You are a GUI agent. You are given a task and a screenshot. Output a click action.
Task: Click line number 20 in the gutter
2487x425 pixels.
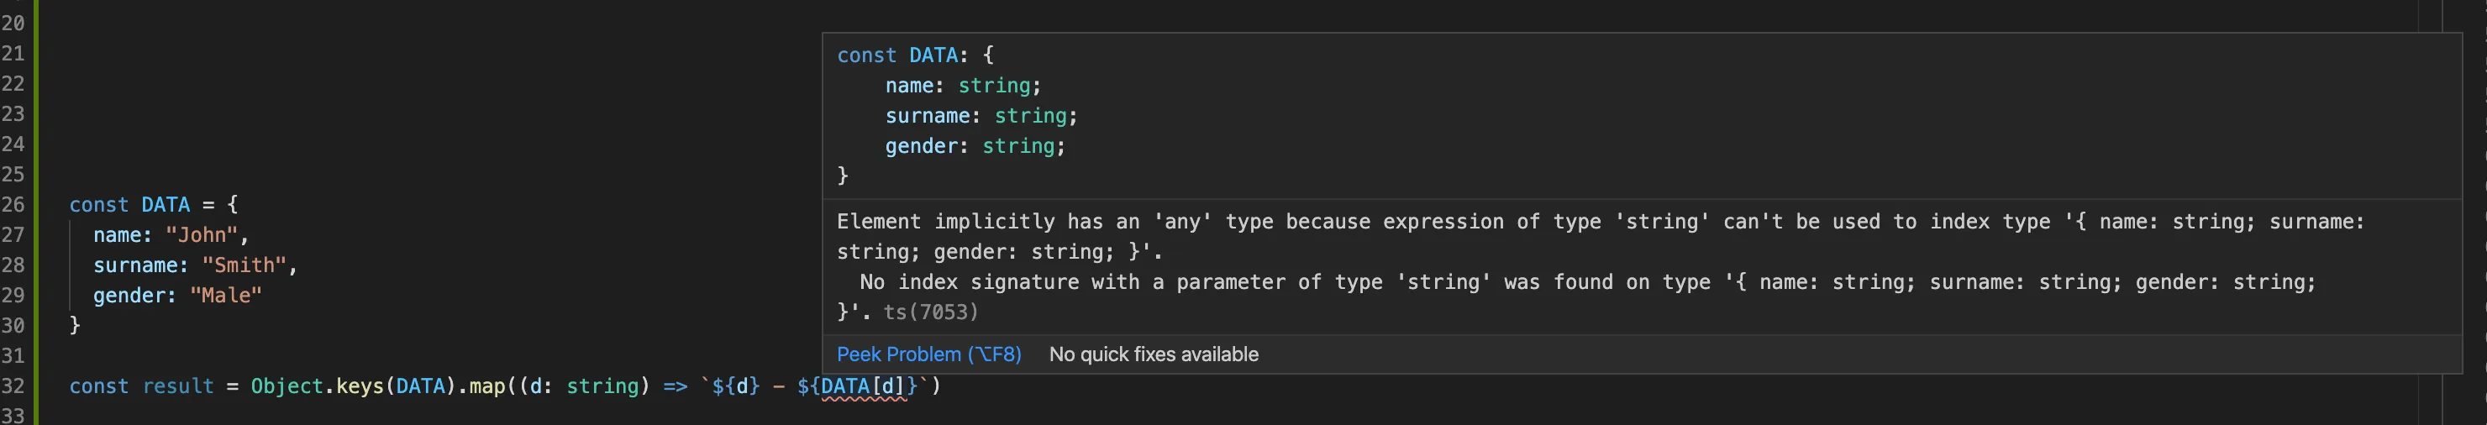(13, 24)
